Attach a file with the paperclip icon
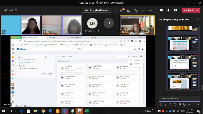The height and width of the screenshot is (114, 203). [x=170, y=104]
